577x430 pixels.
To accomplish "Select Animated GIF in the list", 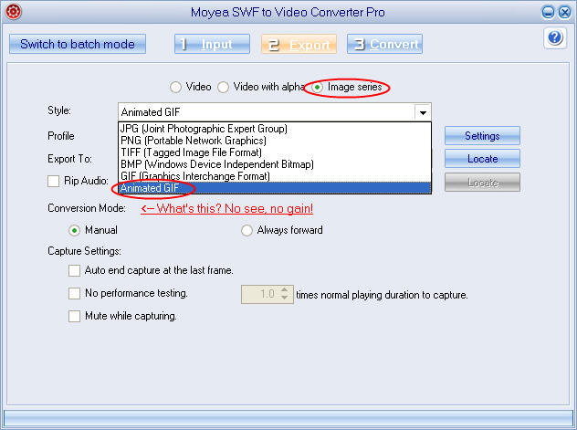I will pyautogui.click(x=275, y=187).
